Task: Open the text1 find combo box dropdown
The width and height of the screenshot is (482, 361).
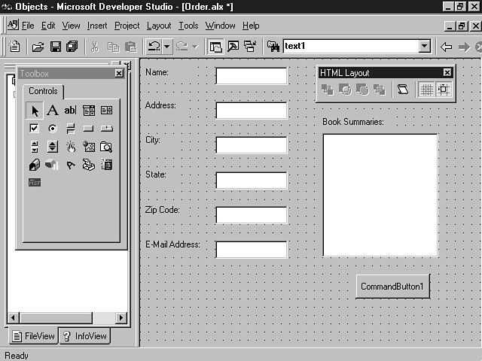Action: click(x=424, y=47)
